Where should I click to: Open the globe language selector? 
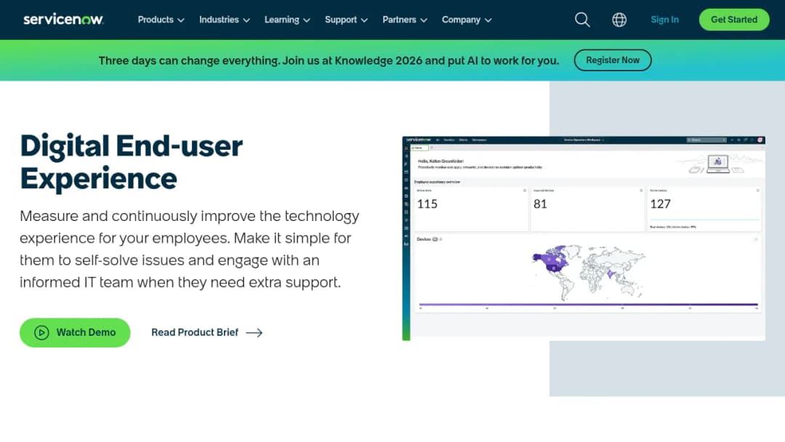tap(619, 20)
